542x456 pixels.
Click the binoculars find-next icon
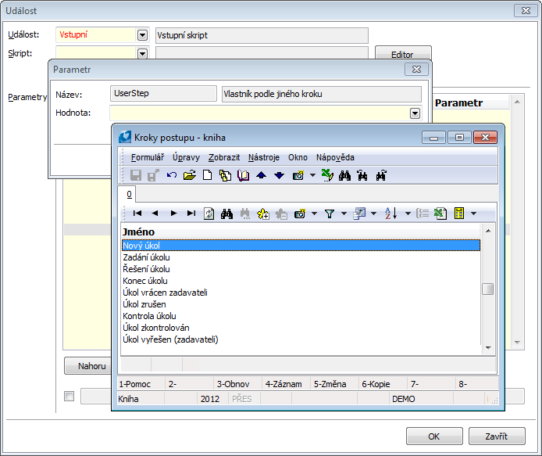381,175
